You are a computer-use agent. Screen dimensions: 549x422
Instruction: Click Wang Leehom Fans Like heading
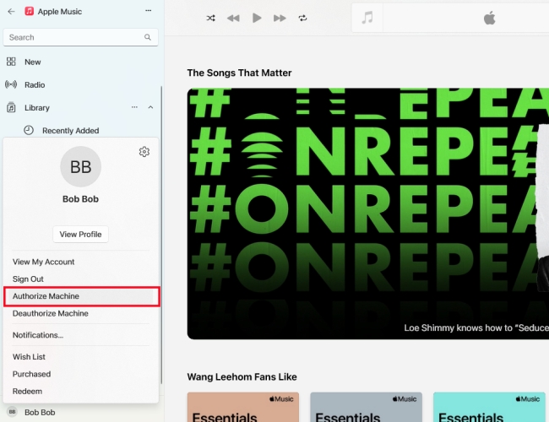tap(242, 377)
